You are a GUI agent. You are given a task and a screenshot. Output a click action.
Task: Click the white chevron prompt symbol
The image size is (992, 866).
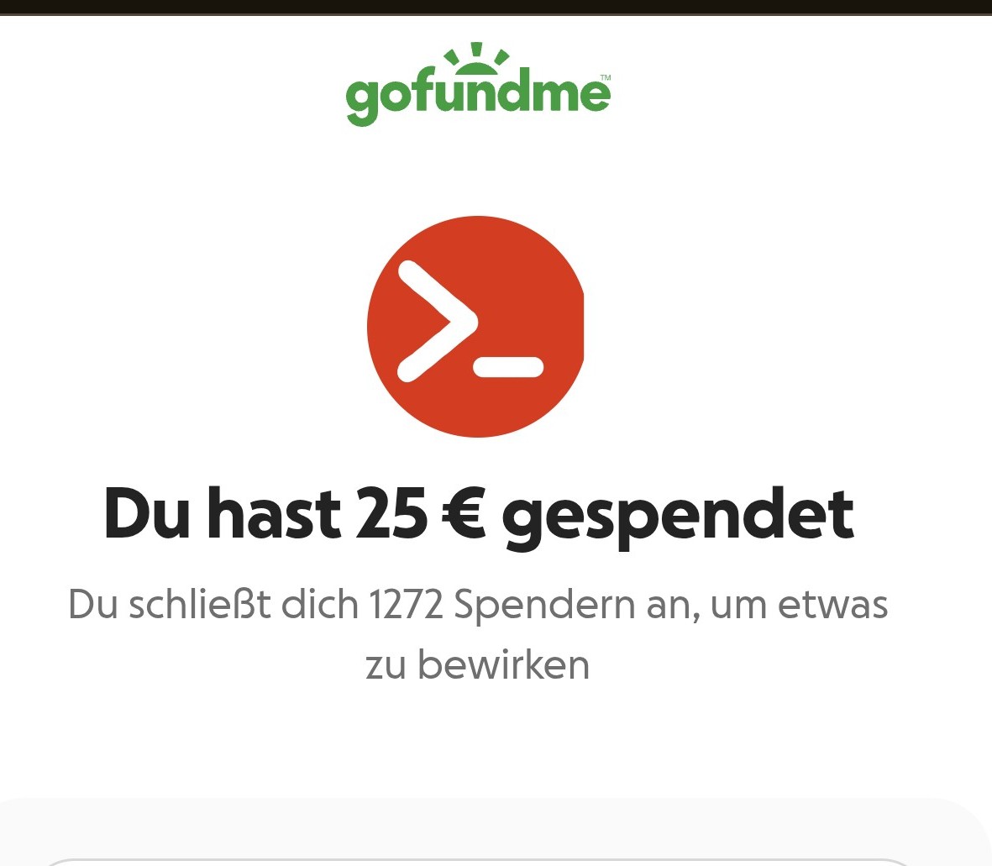(x=437, y=322)
